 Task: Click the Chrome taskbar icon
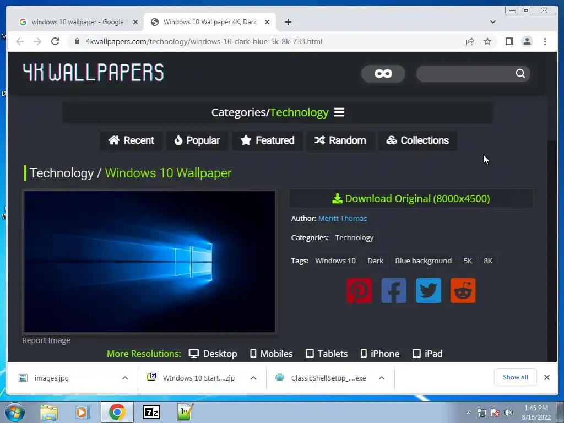[x=117, y=412]
